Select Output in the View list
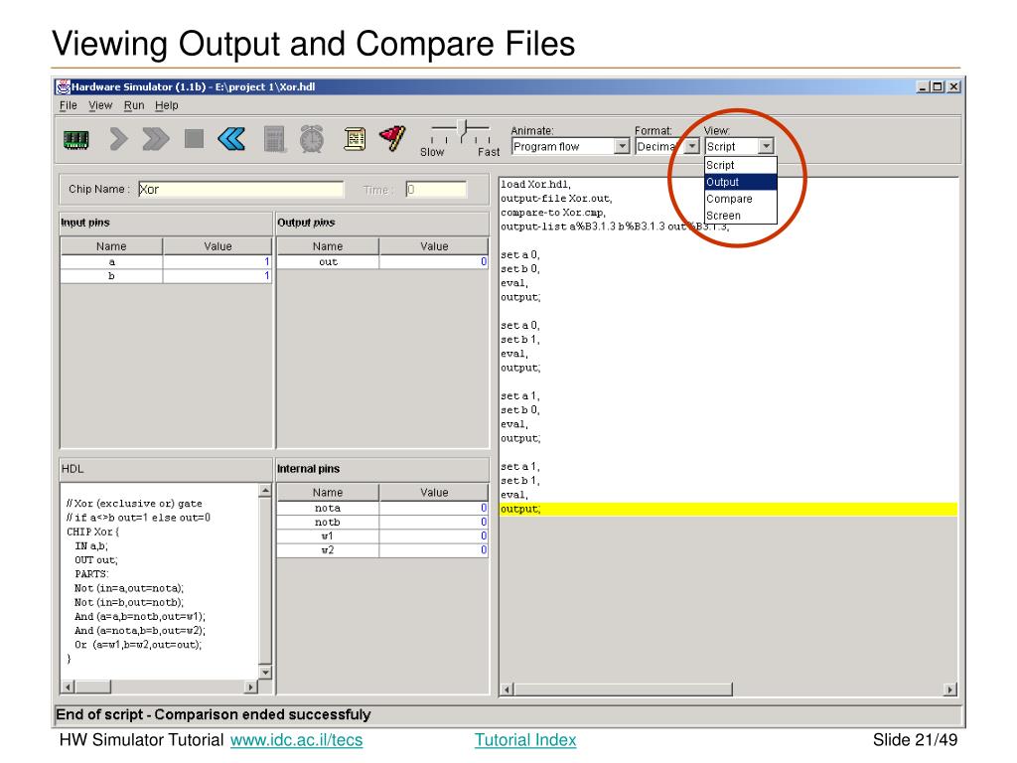Screen dimensions: 1017x763 [x=740, y=183]
